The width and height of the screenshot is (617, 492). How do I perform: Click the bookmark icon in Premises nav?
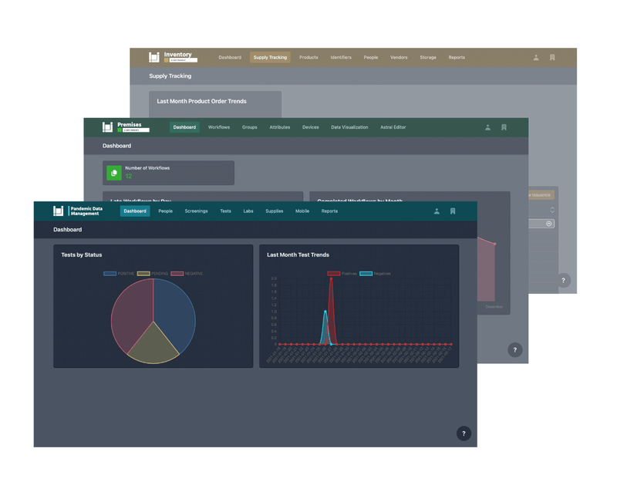503,127
